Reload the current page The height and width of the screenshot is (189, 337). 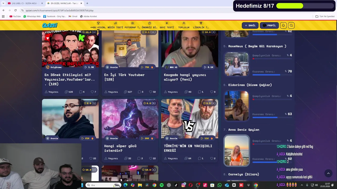pos(16,10)
